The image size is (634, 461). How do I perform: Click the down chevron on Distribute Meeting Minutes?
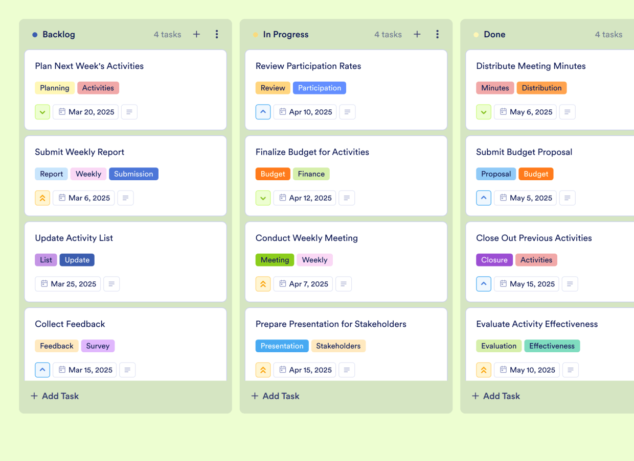(484, 112)
